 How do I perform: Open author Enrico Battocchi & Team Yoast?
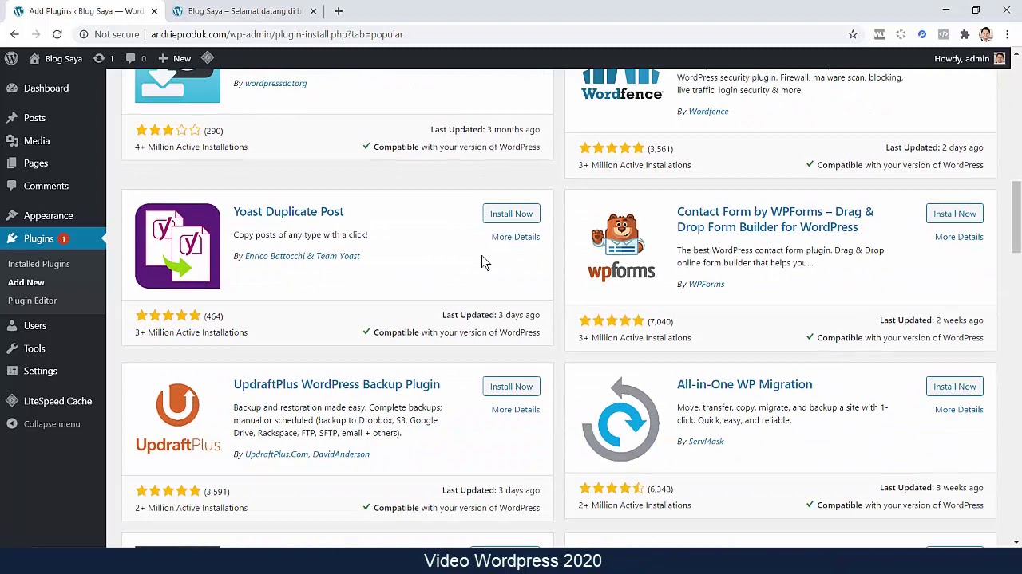tap(302, 256)
